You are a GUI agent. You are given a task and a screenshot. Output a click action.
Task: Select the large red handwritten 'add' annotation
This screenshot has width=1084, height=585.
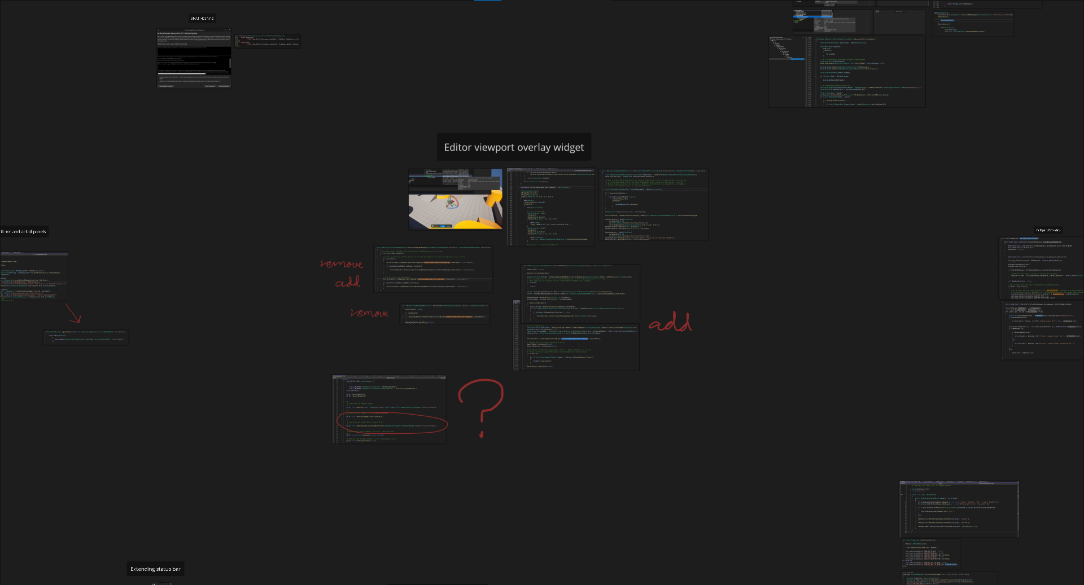670,322
